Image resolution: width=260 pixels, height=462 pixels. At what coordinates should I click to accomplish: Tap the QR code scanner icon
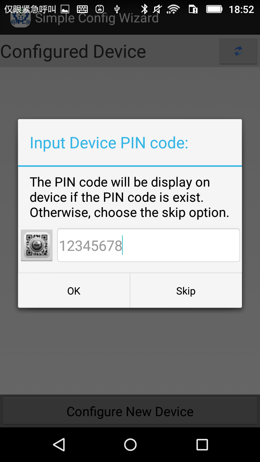point(36,245)
